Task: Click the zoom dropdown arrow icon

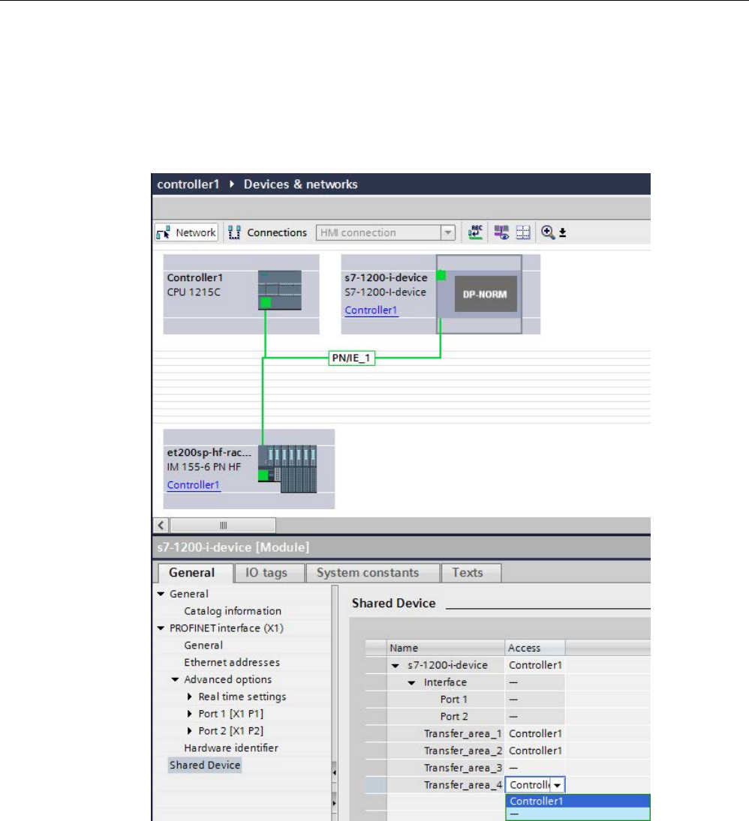Action: (x=562, y=232)
